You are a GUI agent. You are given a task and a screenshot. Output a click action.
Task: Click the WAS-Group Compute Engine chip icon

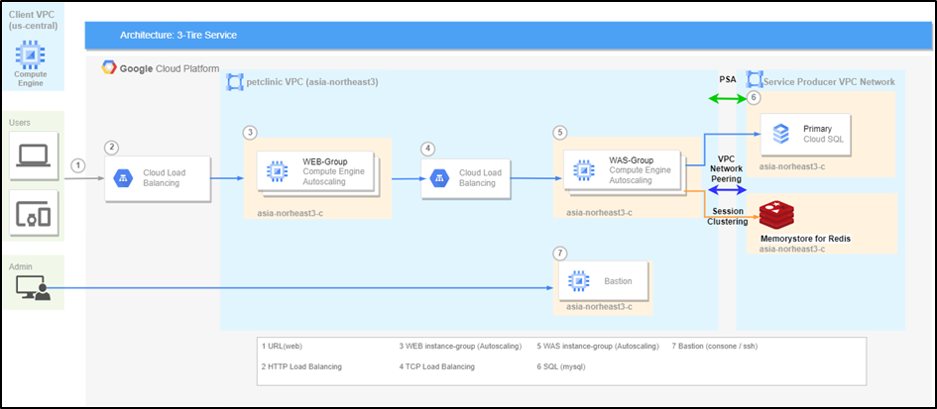pyautogui.click(x=583, y=170)
